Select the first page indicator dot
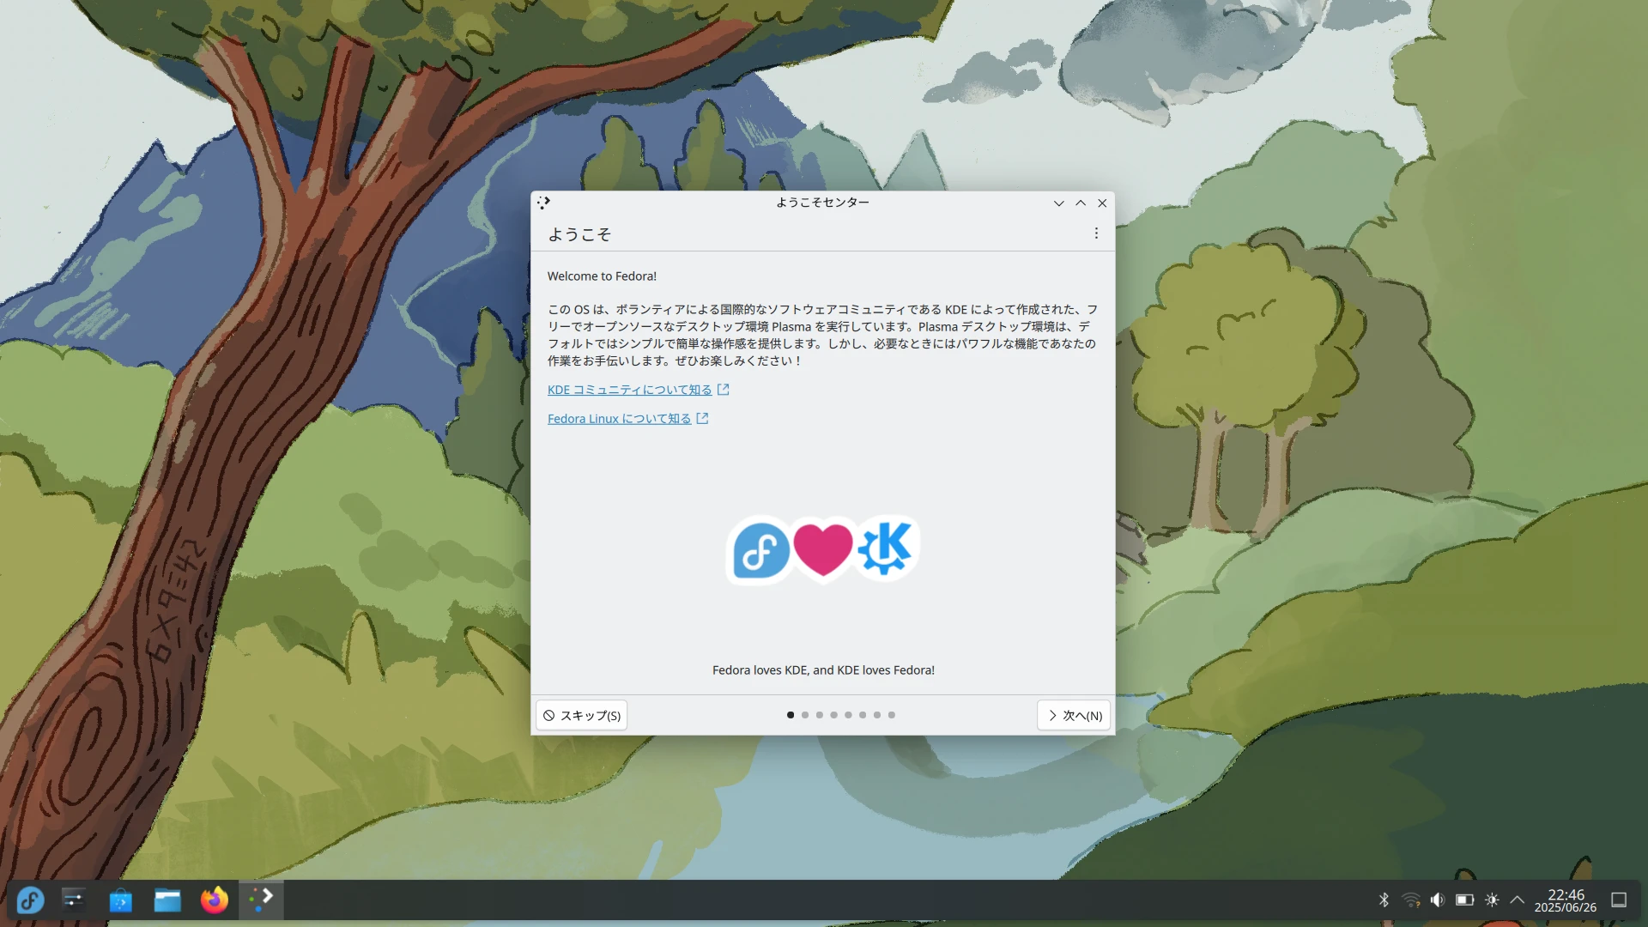Image resolution: width=1648 pixels, height=927 pixels. (x=791, y=715)
